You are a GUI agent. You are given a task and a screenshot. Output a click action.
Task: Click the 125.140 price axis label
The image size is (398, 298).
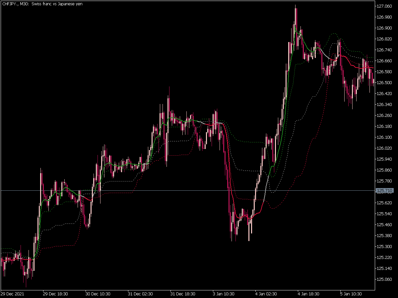[x=384, y=269]
